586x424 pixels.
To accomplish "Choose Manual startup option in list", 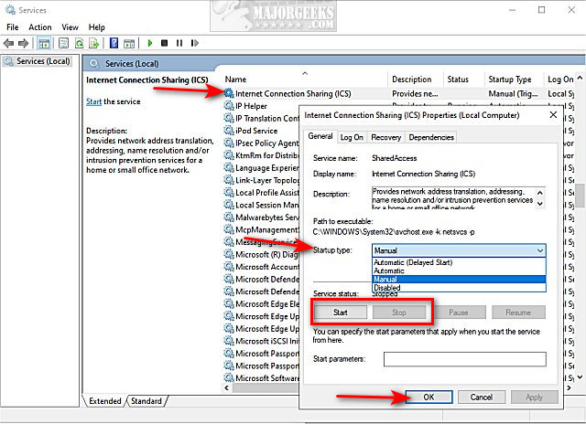I will pyautogui.click(x=459, y=280).
